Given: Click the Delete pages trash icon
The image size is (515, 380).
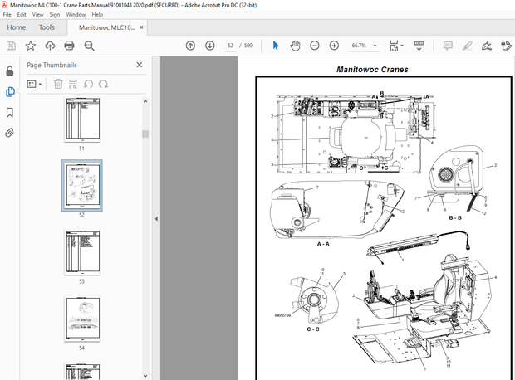Looking at the screenshot, I should pyautogui.click(x=58, y=85).
